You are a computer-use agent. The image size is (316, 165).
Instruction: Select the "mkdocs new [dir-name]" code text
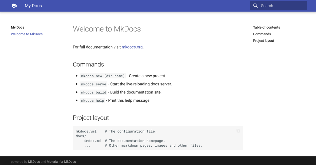(x=103, y=76)
